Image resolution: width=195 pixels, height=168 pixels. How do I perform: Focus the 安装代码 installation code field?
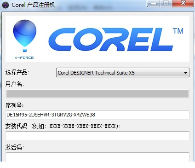coord(97,136)
